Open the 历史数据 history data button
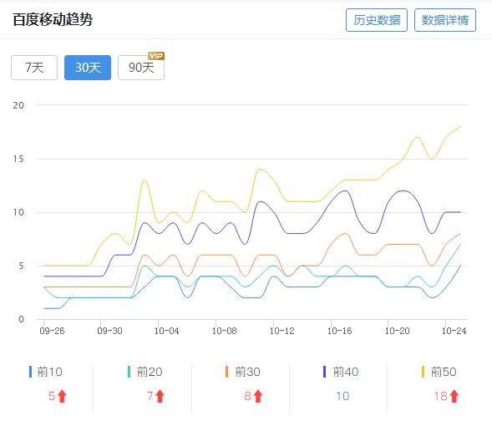 [377, 20]
